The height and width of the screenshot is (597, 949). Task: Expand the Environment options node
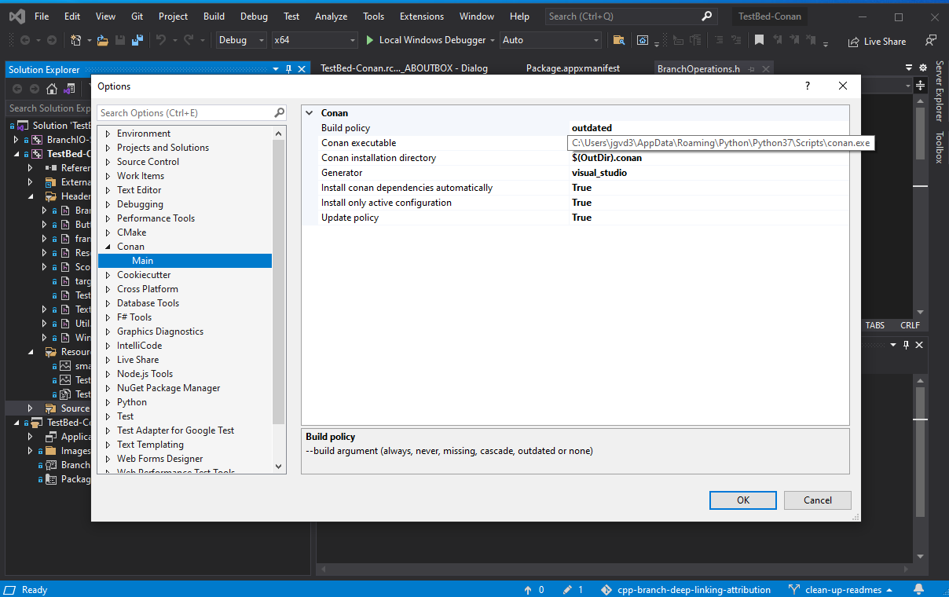click(x=108, y=134)
